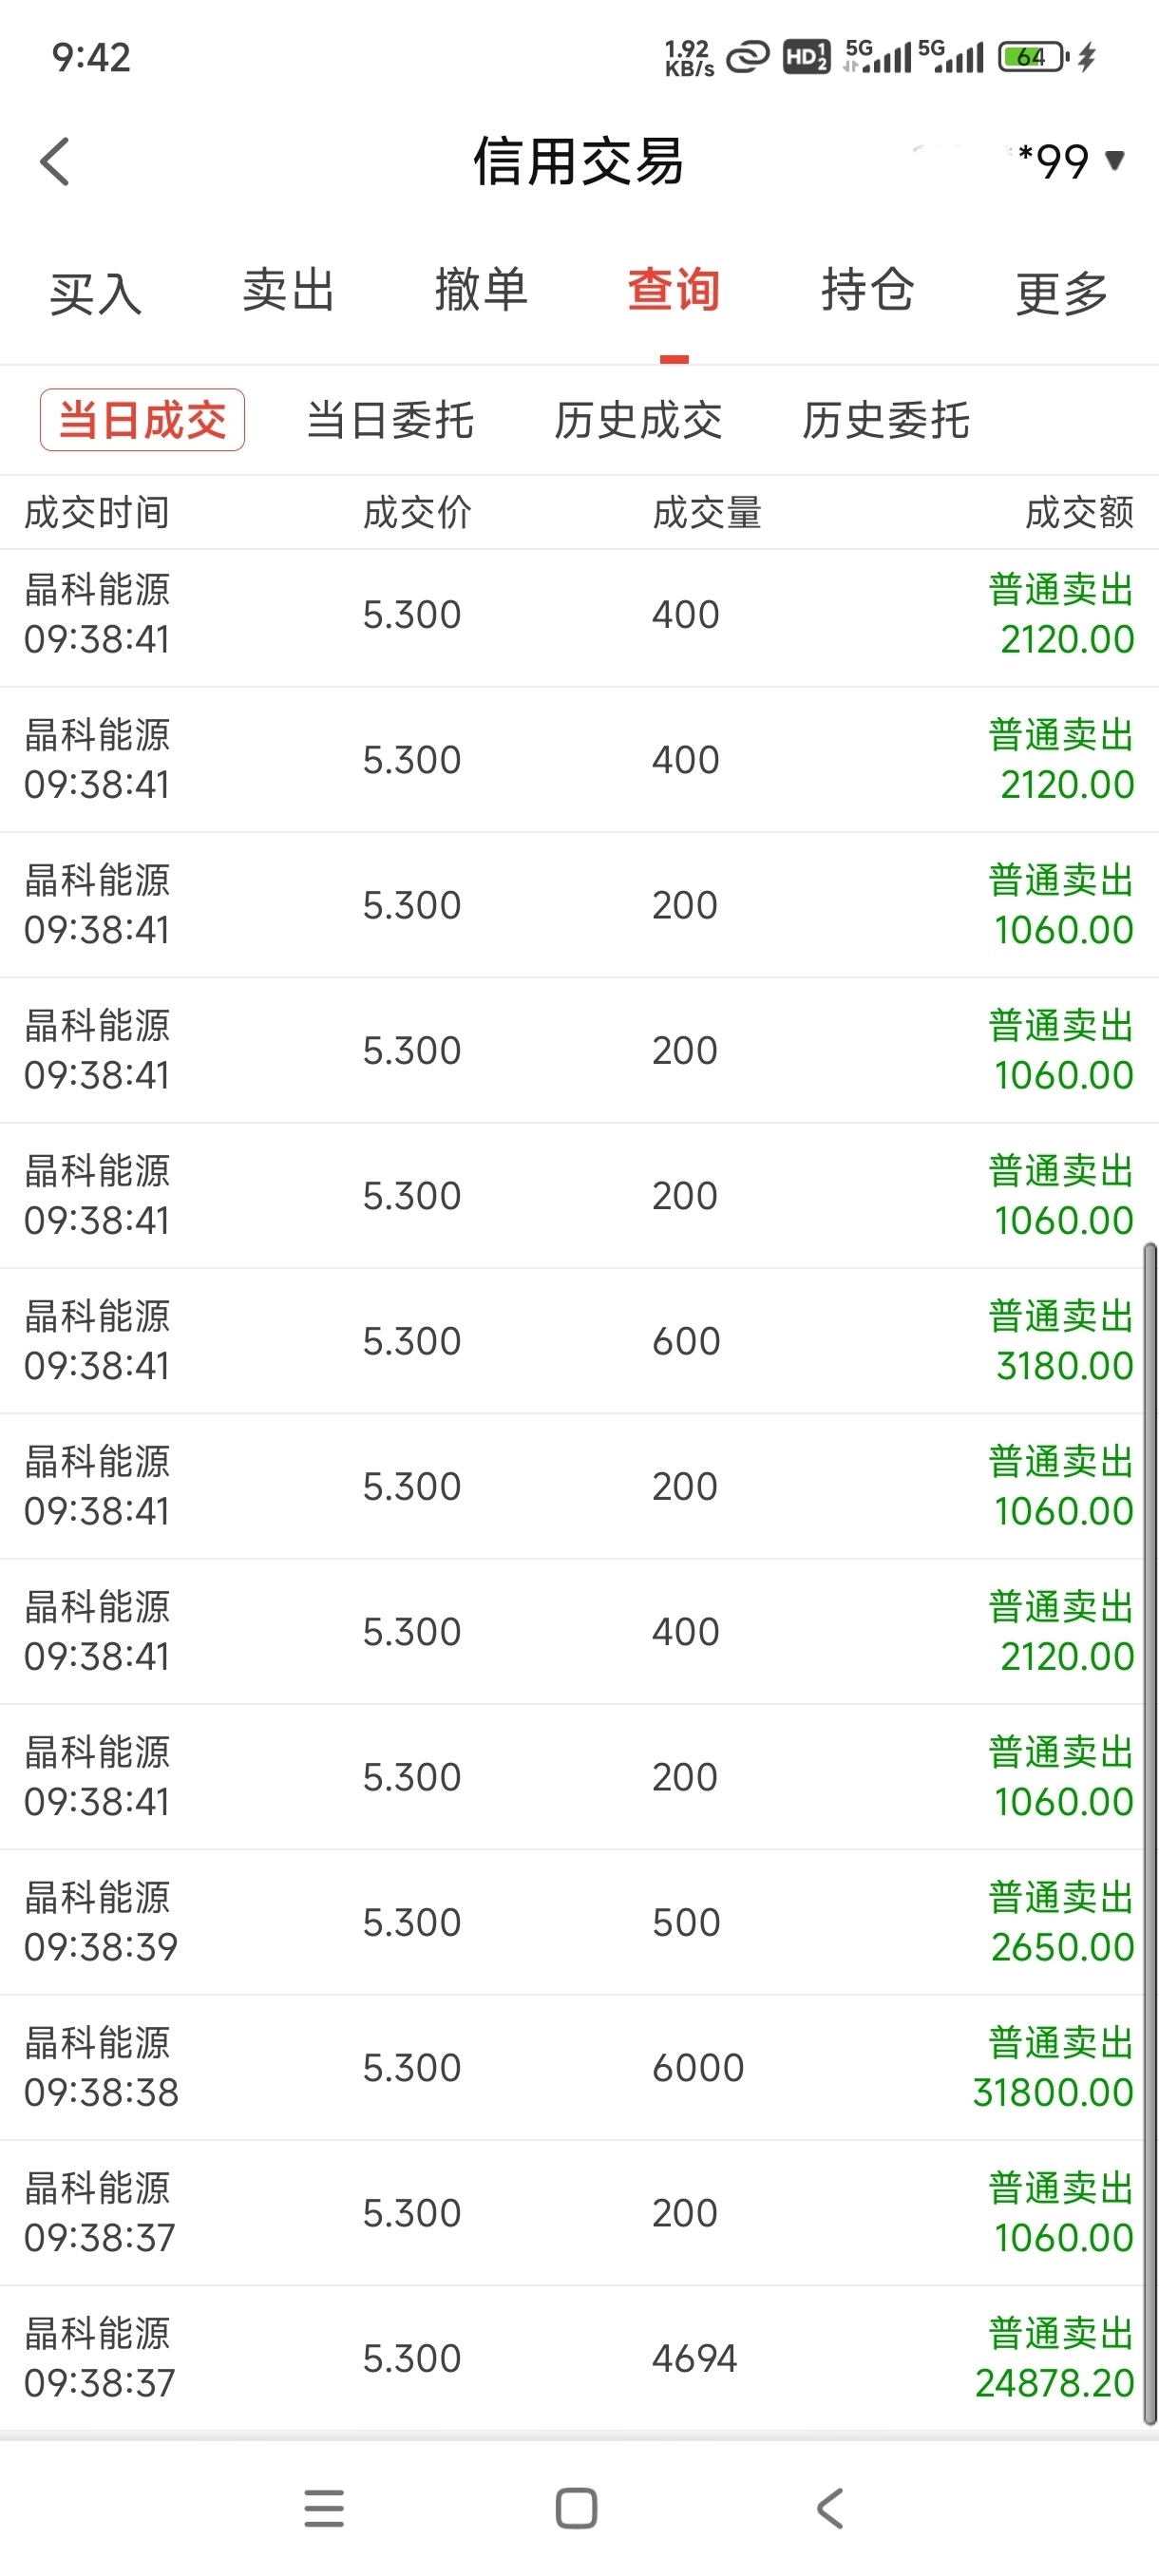Select the 持仓 tab
The width and height of the screenshot is (1159, 2576).
867,291
